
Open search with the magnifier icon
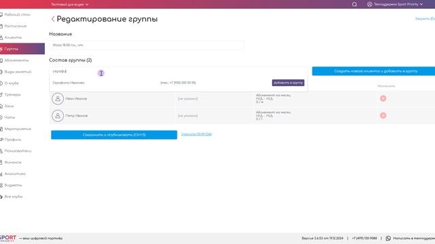click(354, 4)
